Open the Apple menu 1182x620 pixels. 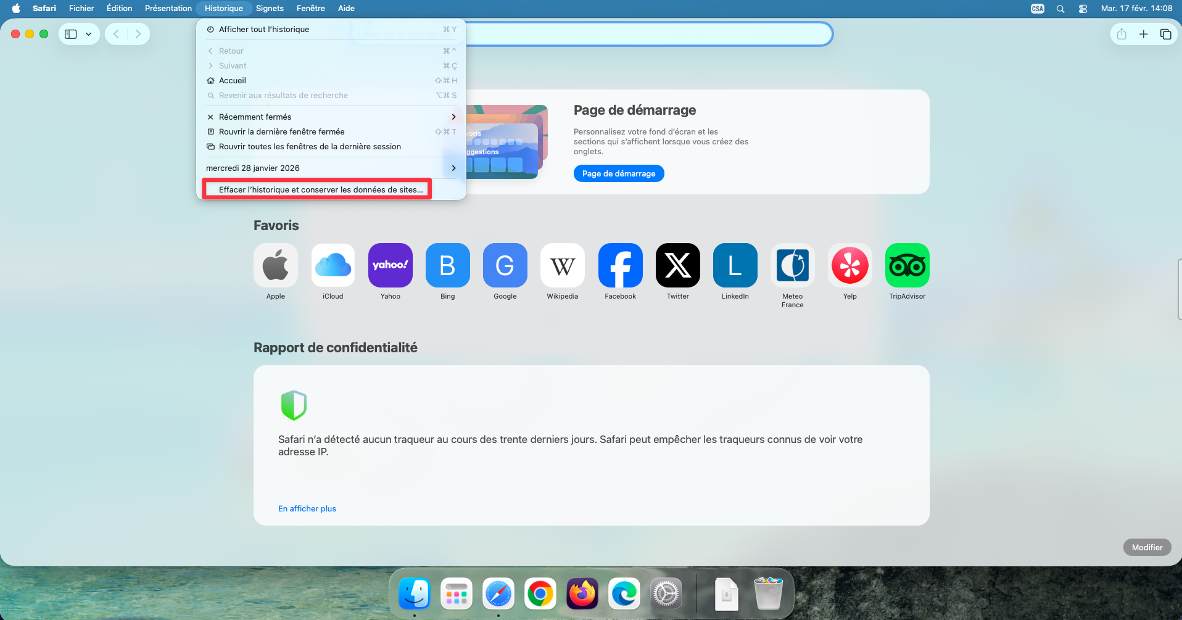pyautogui.click(x=16, y=8)
